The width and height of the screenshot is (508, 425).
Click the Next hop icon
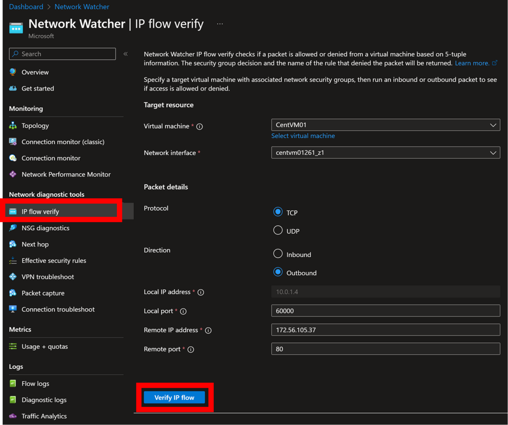point(13,244)
